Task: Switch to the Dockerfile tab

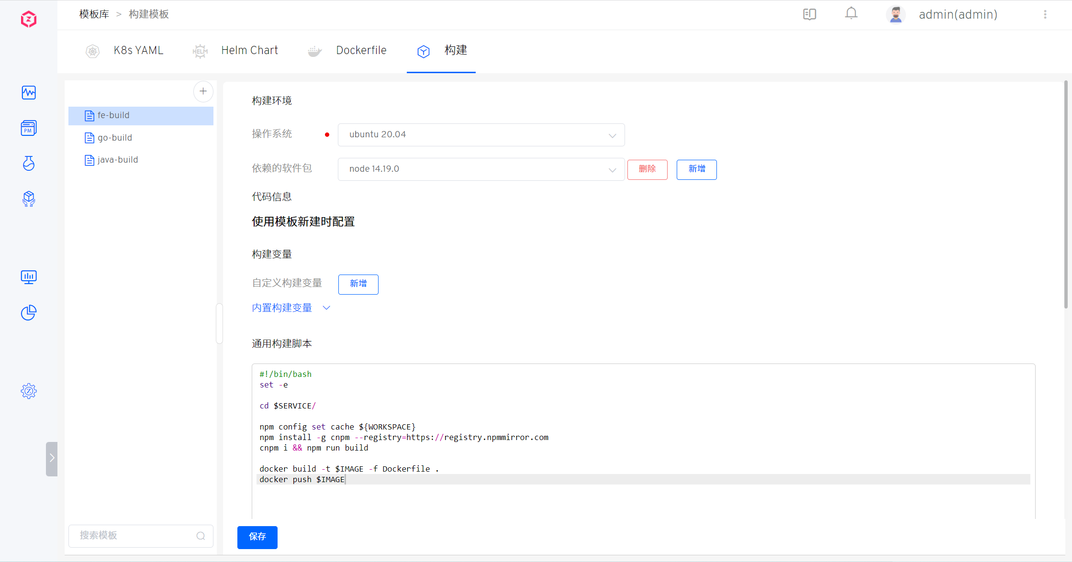Action: tap(361, 50)
